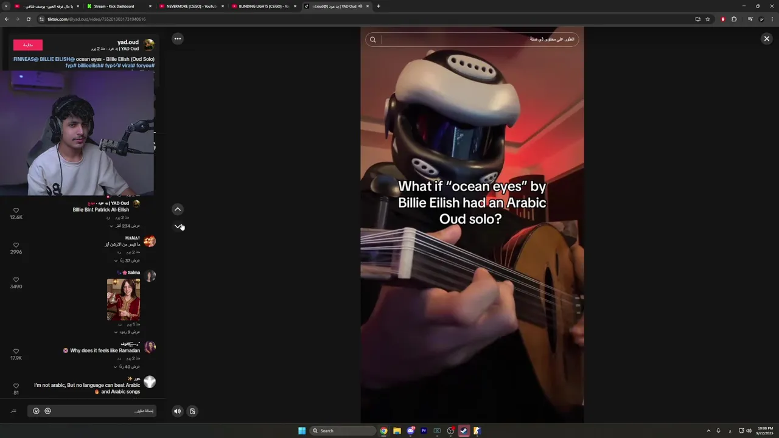Show hidden system tray icons
The width and height of the screenshot is (779, 438).
click(x=708, y=431)
